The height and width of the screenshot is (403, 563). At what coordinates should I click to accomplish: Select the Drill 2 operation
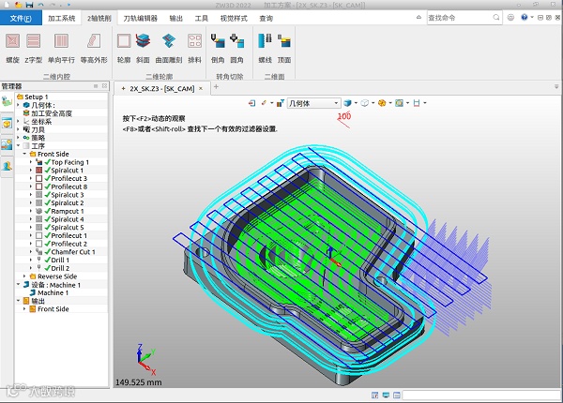click(60, 268)
